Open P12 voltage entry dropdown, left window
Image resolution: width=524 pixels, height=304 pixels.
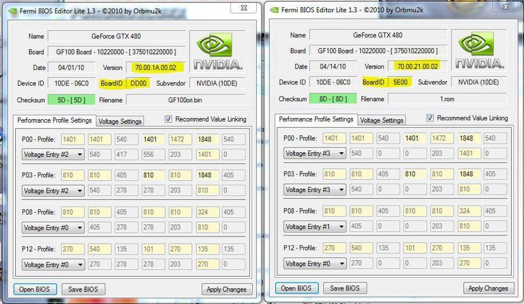click(53, 264)
